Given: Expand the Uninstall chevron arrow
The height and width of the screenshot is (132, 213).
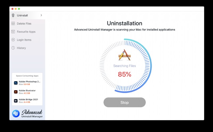Looking at the screenshot, I should 41,15.
